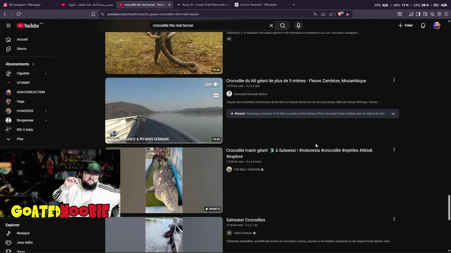Viewport: 451px width, 253px height.
Task: Expand Abonnements section arrow
Action: pos(33,64)
